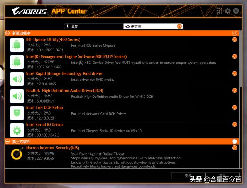Viewport: 247px width, 188px height.
Task: Click the Intel Management Engine Software chip icon
Action: (17, 62)
